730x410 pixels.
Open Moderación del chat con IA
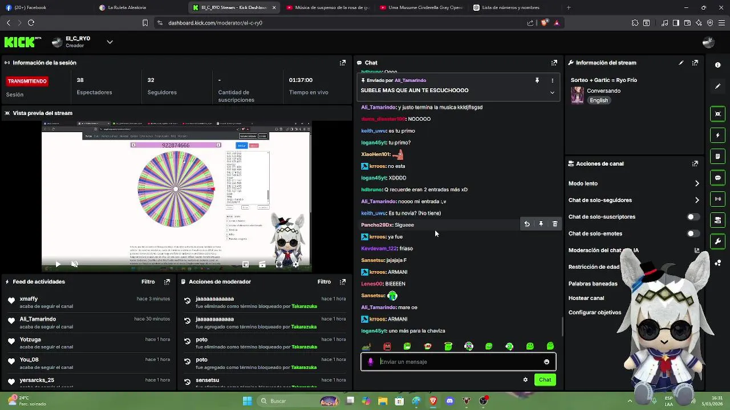point(603,250)
